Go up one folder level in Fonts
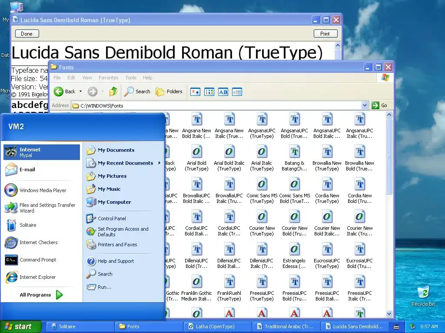This screenshot has width=445, height=333. coord(113,91)
